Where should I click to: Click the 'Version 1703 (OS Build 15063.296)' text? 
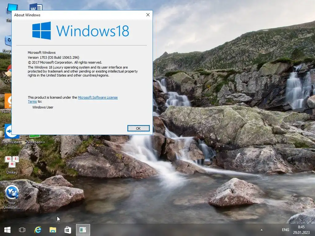54,57
